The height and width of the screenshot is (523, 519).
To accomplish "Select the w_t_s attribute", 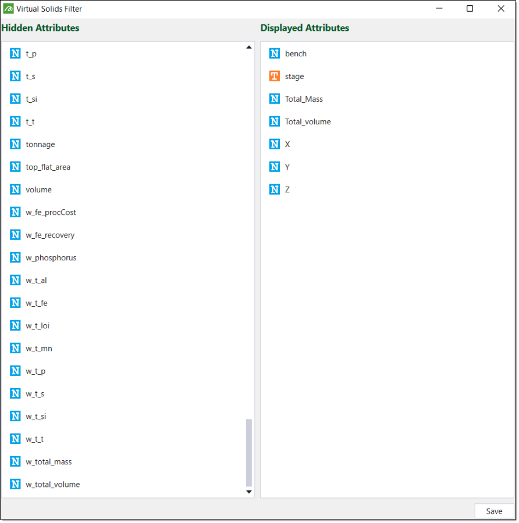I will coord(35,394).
